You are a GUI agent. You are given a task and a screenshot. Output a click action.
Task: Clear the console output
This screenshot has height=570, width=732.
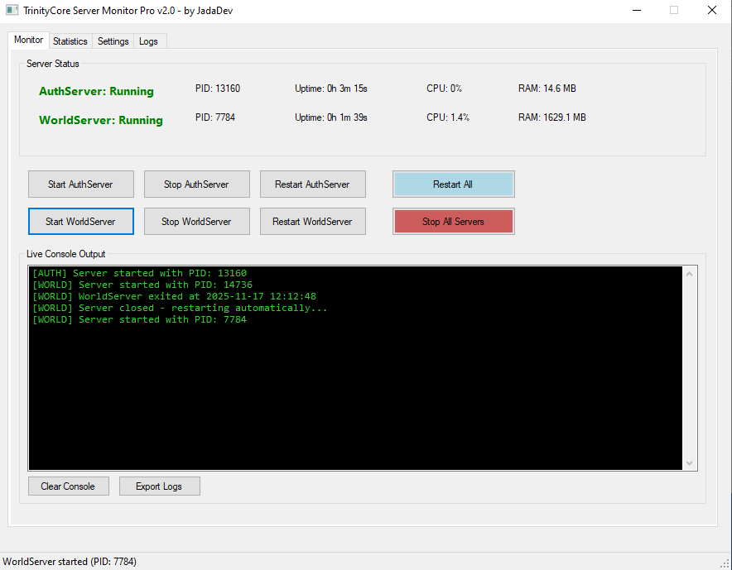pos(68,486)
